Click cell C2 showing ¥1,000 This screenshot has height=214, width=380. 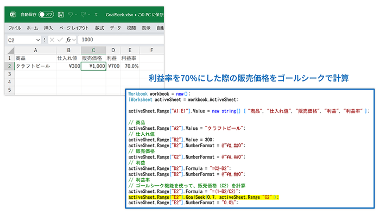point(93,66)
